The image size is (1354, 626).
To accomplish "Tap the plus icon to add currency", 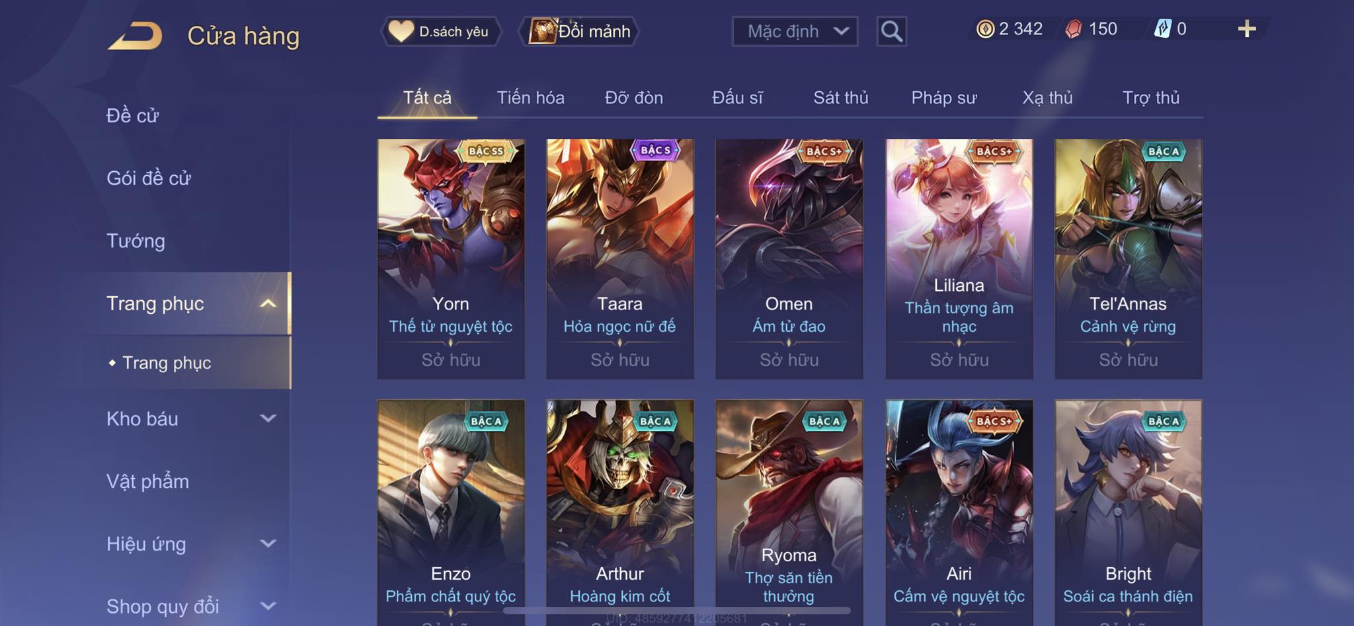I will point(1246,29).
